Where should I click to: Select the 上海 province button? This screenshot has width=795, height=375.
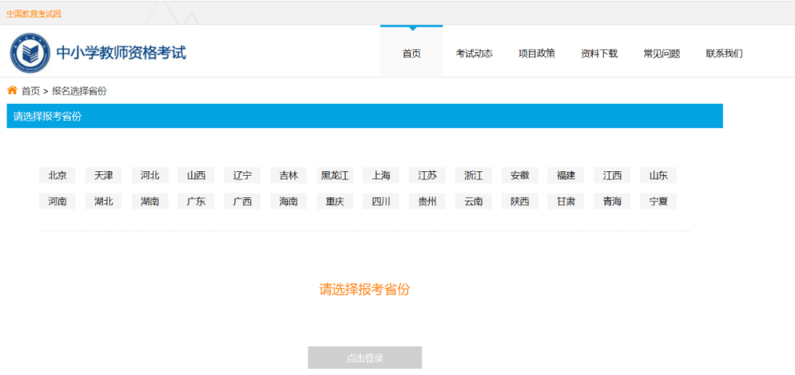(381, 175)
